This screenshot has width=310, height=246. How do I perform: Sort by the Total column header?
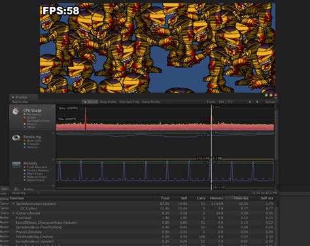tap(165, 198)
